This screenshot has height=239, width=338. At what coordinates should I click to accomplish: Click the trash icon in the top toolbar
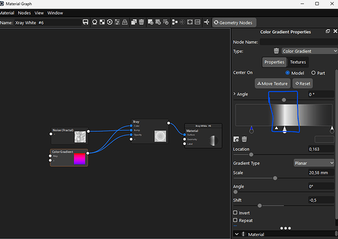pos(141,22)
